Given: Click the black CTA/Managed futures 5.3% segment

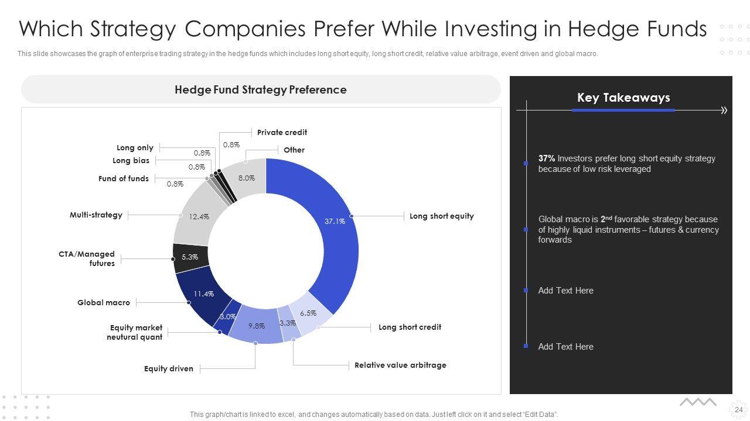Looking at the screenshot, I should click(x=189, y=257).
